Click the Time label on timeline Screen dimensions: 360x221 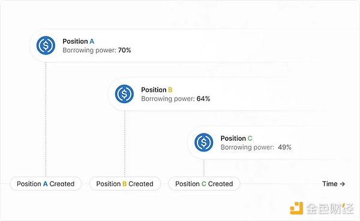pos(329,184)
